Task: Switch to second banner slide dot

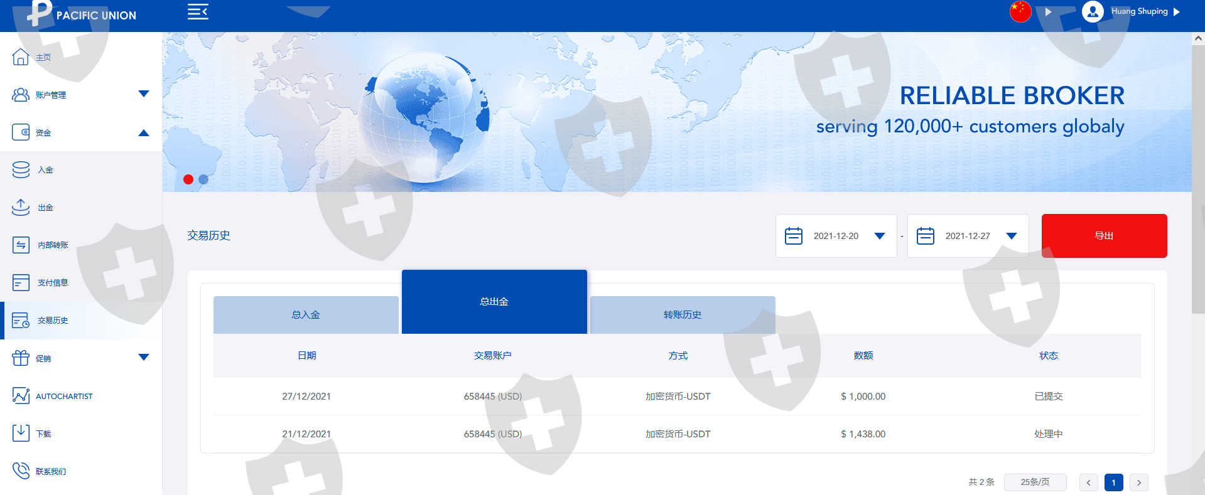Action: [x=203, y=179]
